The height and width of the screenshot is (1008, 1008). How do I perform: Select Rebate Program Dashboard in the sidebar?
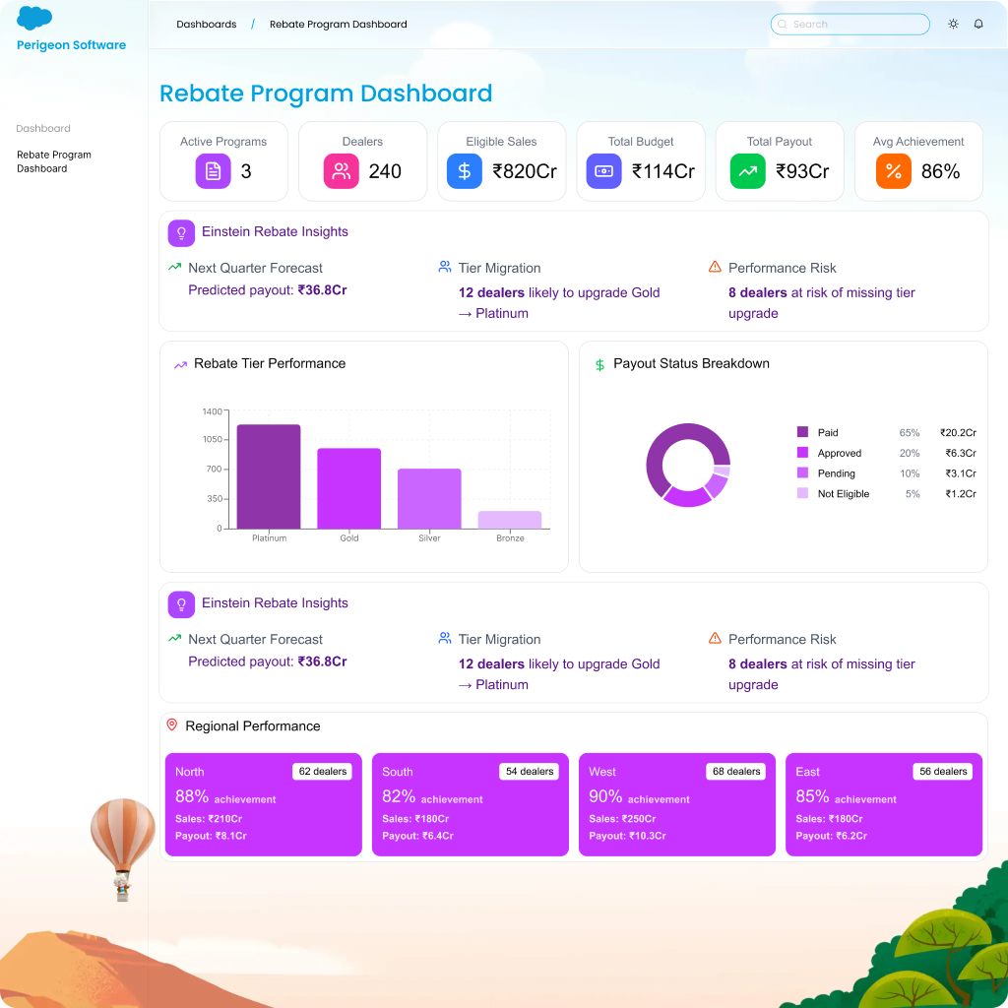click(54, 161)
